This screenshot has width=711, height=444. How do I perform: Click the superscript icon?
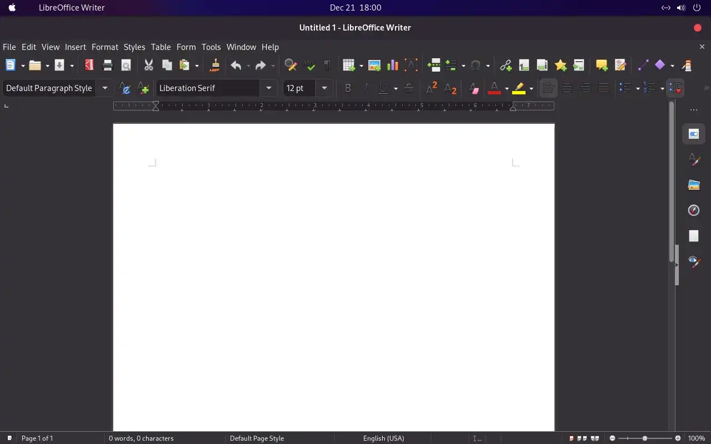coord(432,88)
